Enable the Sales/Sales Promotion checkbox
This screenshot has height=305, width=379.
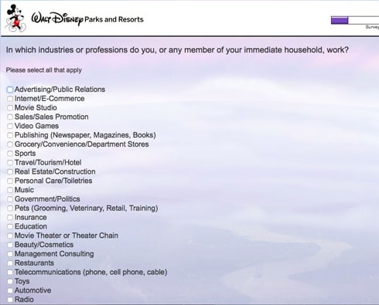coord(10,117)
